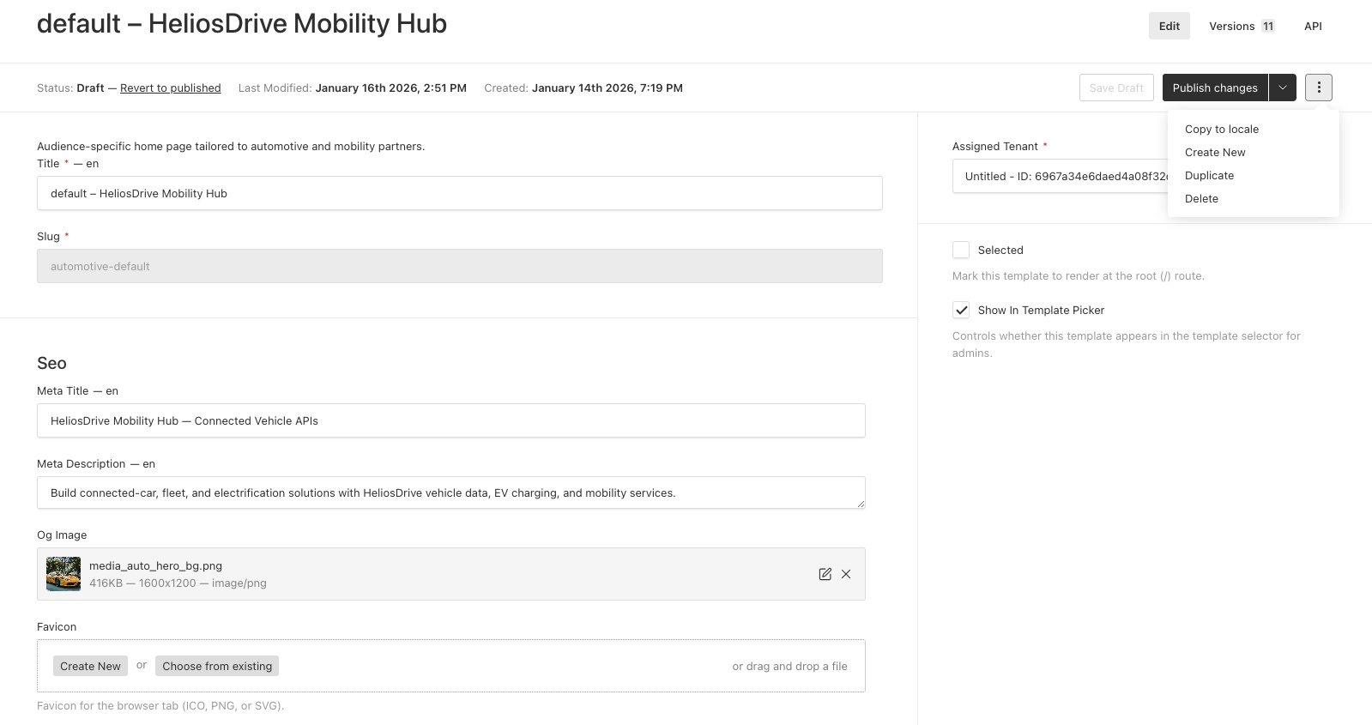Remove the Og Image media_auto_hero_bg.png
The image size is (1372, 725).
(846, 574)
